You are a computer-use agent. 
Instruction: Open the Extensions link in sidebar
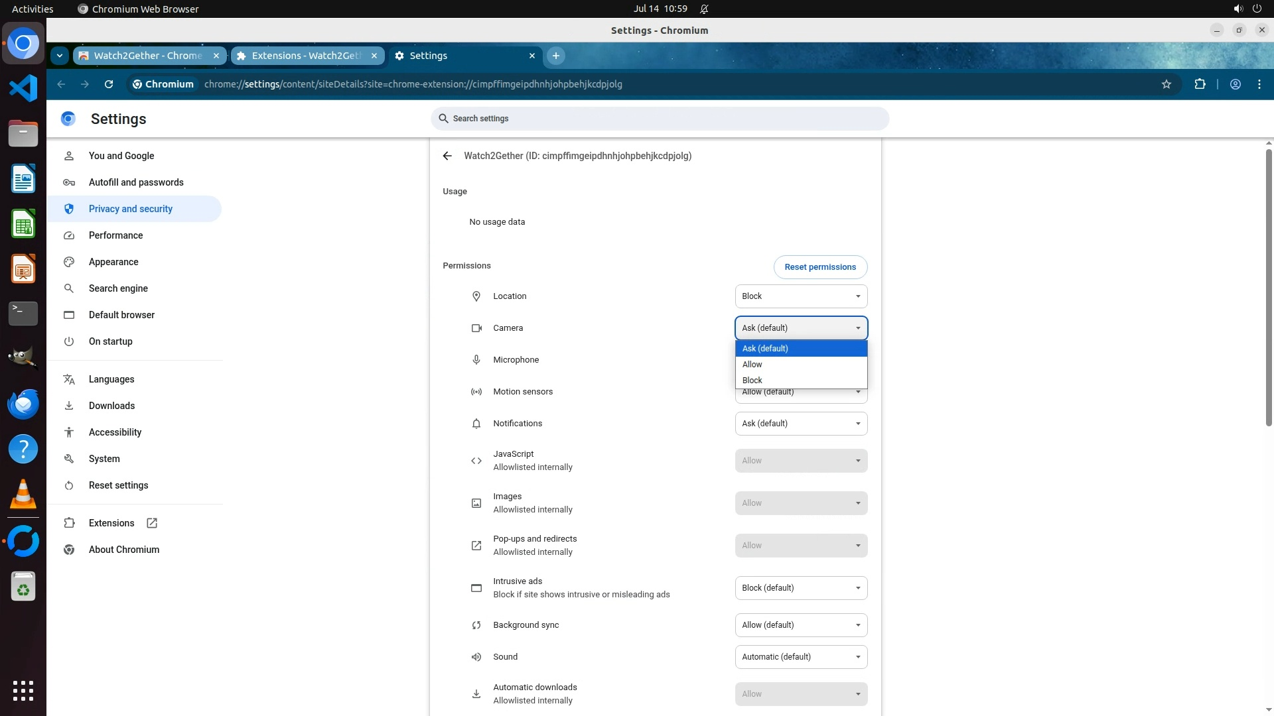point(111,523)
